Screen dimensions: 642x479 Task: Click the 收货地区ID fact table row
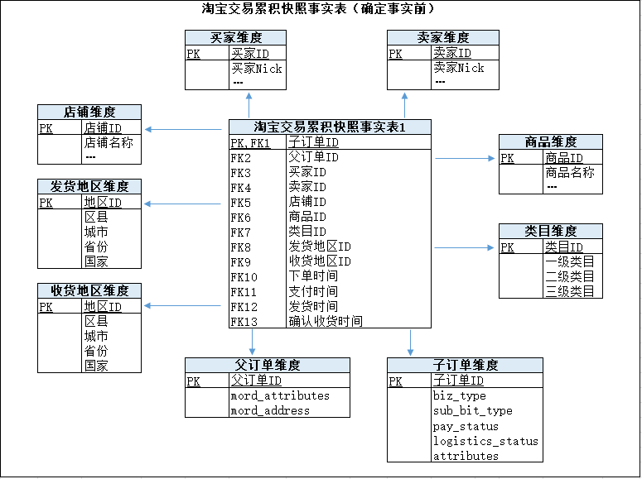point(330,261)
